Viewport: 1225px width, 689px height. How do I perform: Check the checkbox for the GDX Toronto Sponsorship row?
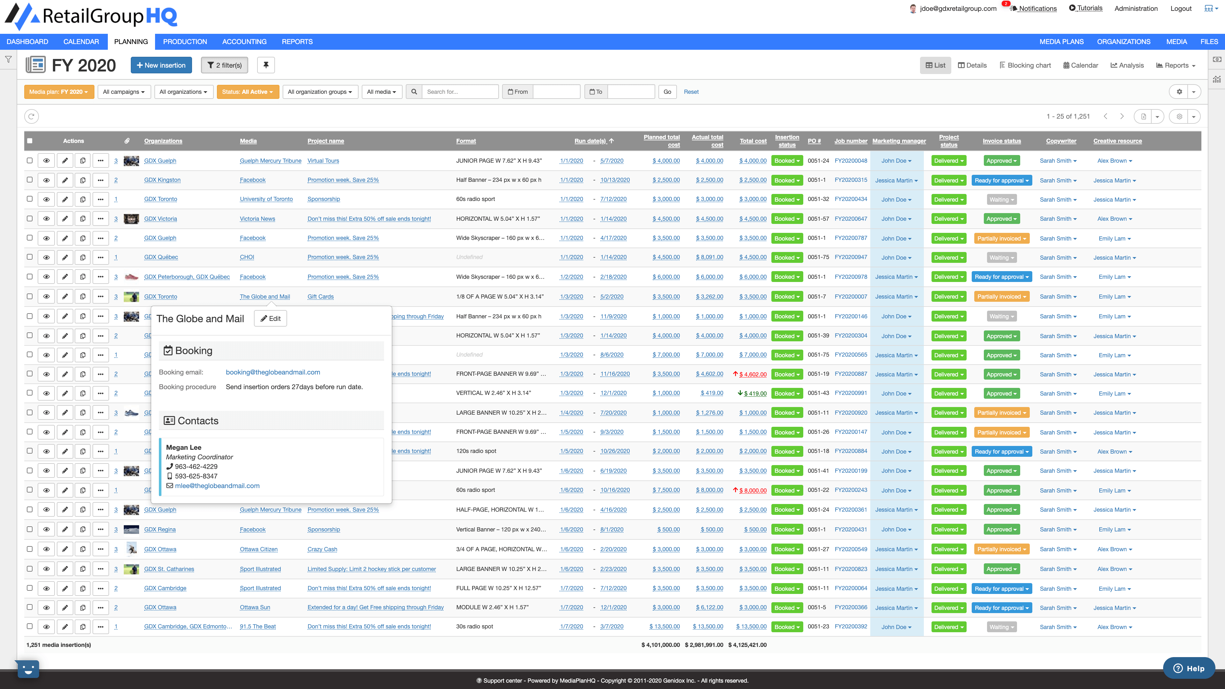click(x=30, y=199)
